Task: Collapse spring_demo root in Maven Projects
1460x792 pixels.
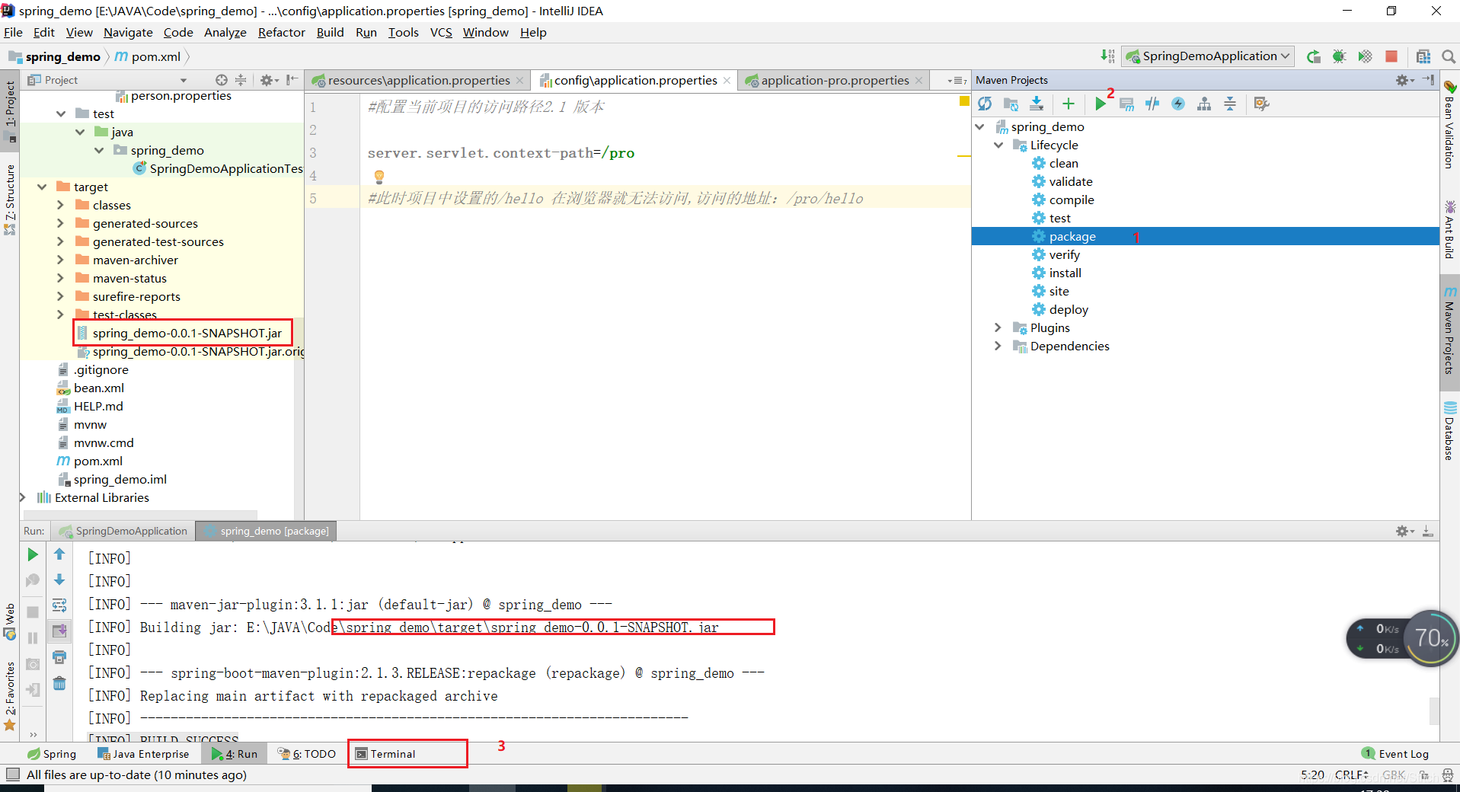Action: 980,126
